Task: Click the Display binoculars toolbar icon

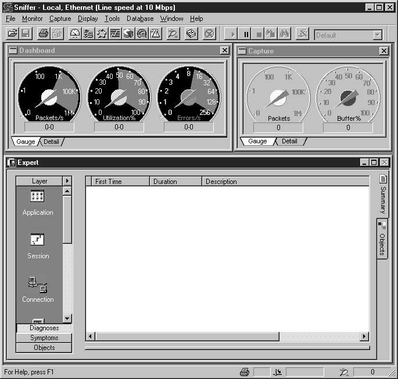Action: [x=284, y=34]
